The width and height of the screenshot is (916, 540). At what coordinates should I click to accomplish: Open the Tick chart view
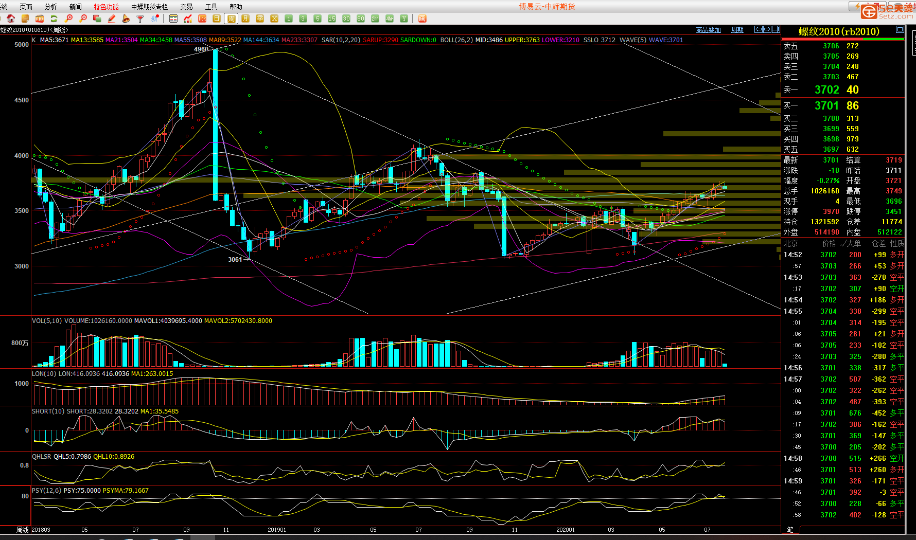202,19
